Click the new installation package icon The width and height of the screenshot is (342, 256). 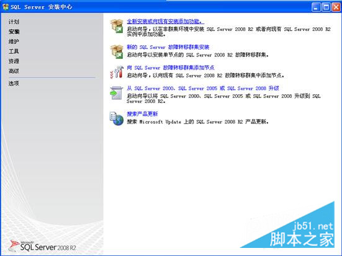pos(117,26)
